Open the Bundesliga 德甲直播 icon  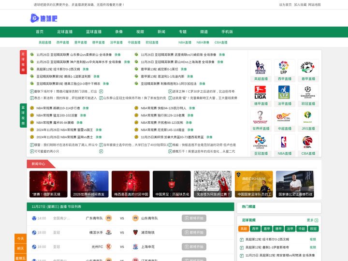tap(261, 92)
